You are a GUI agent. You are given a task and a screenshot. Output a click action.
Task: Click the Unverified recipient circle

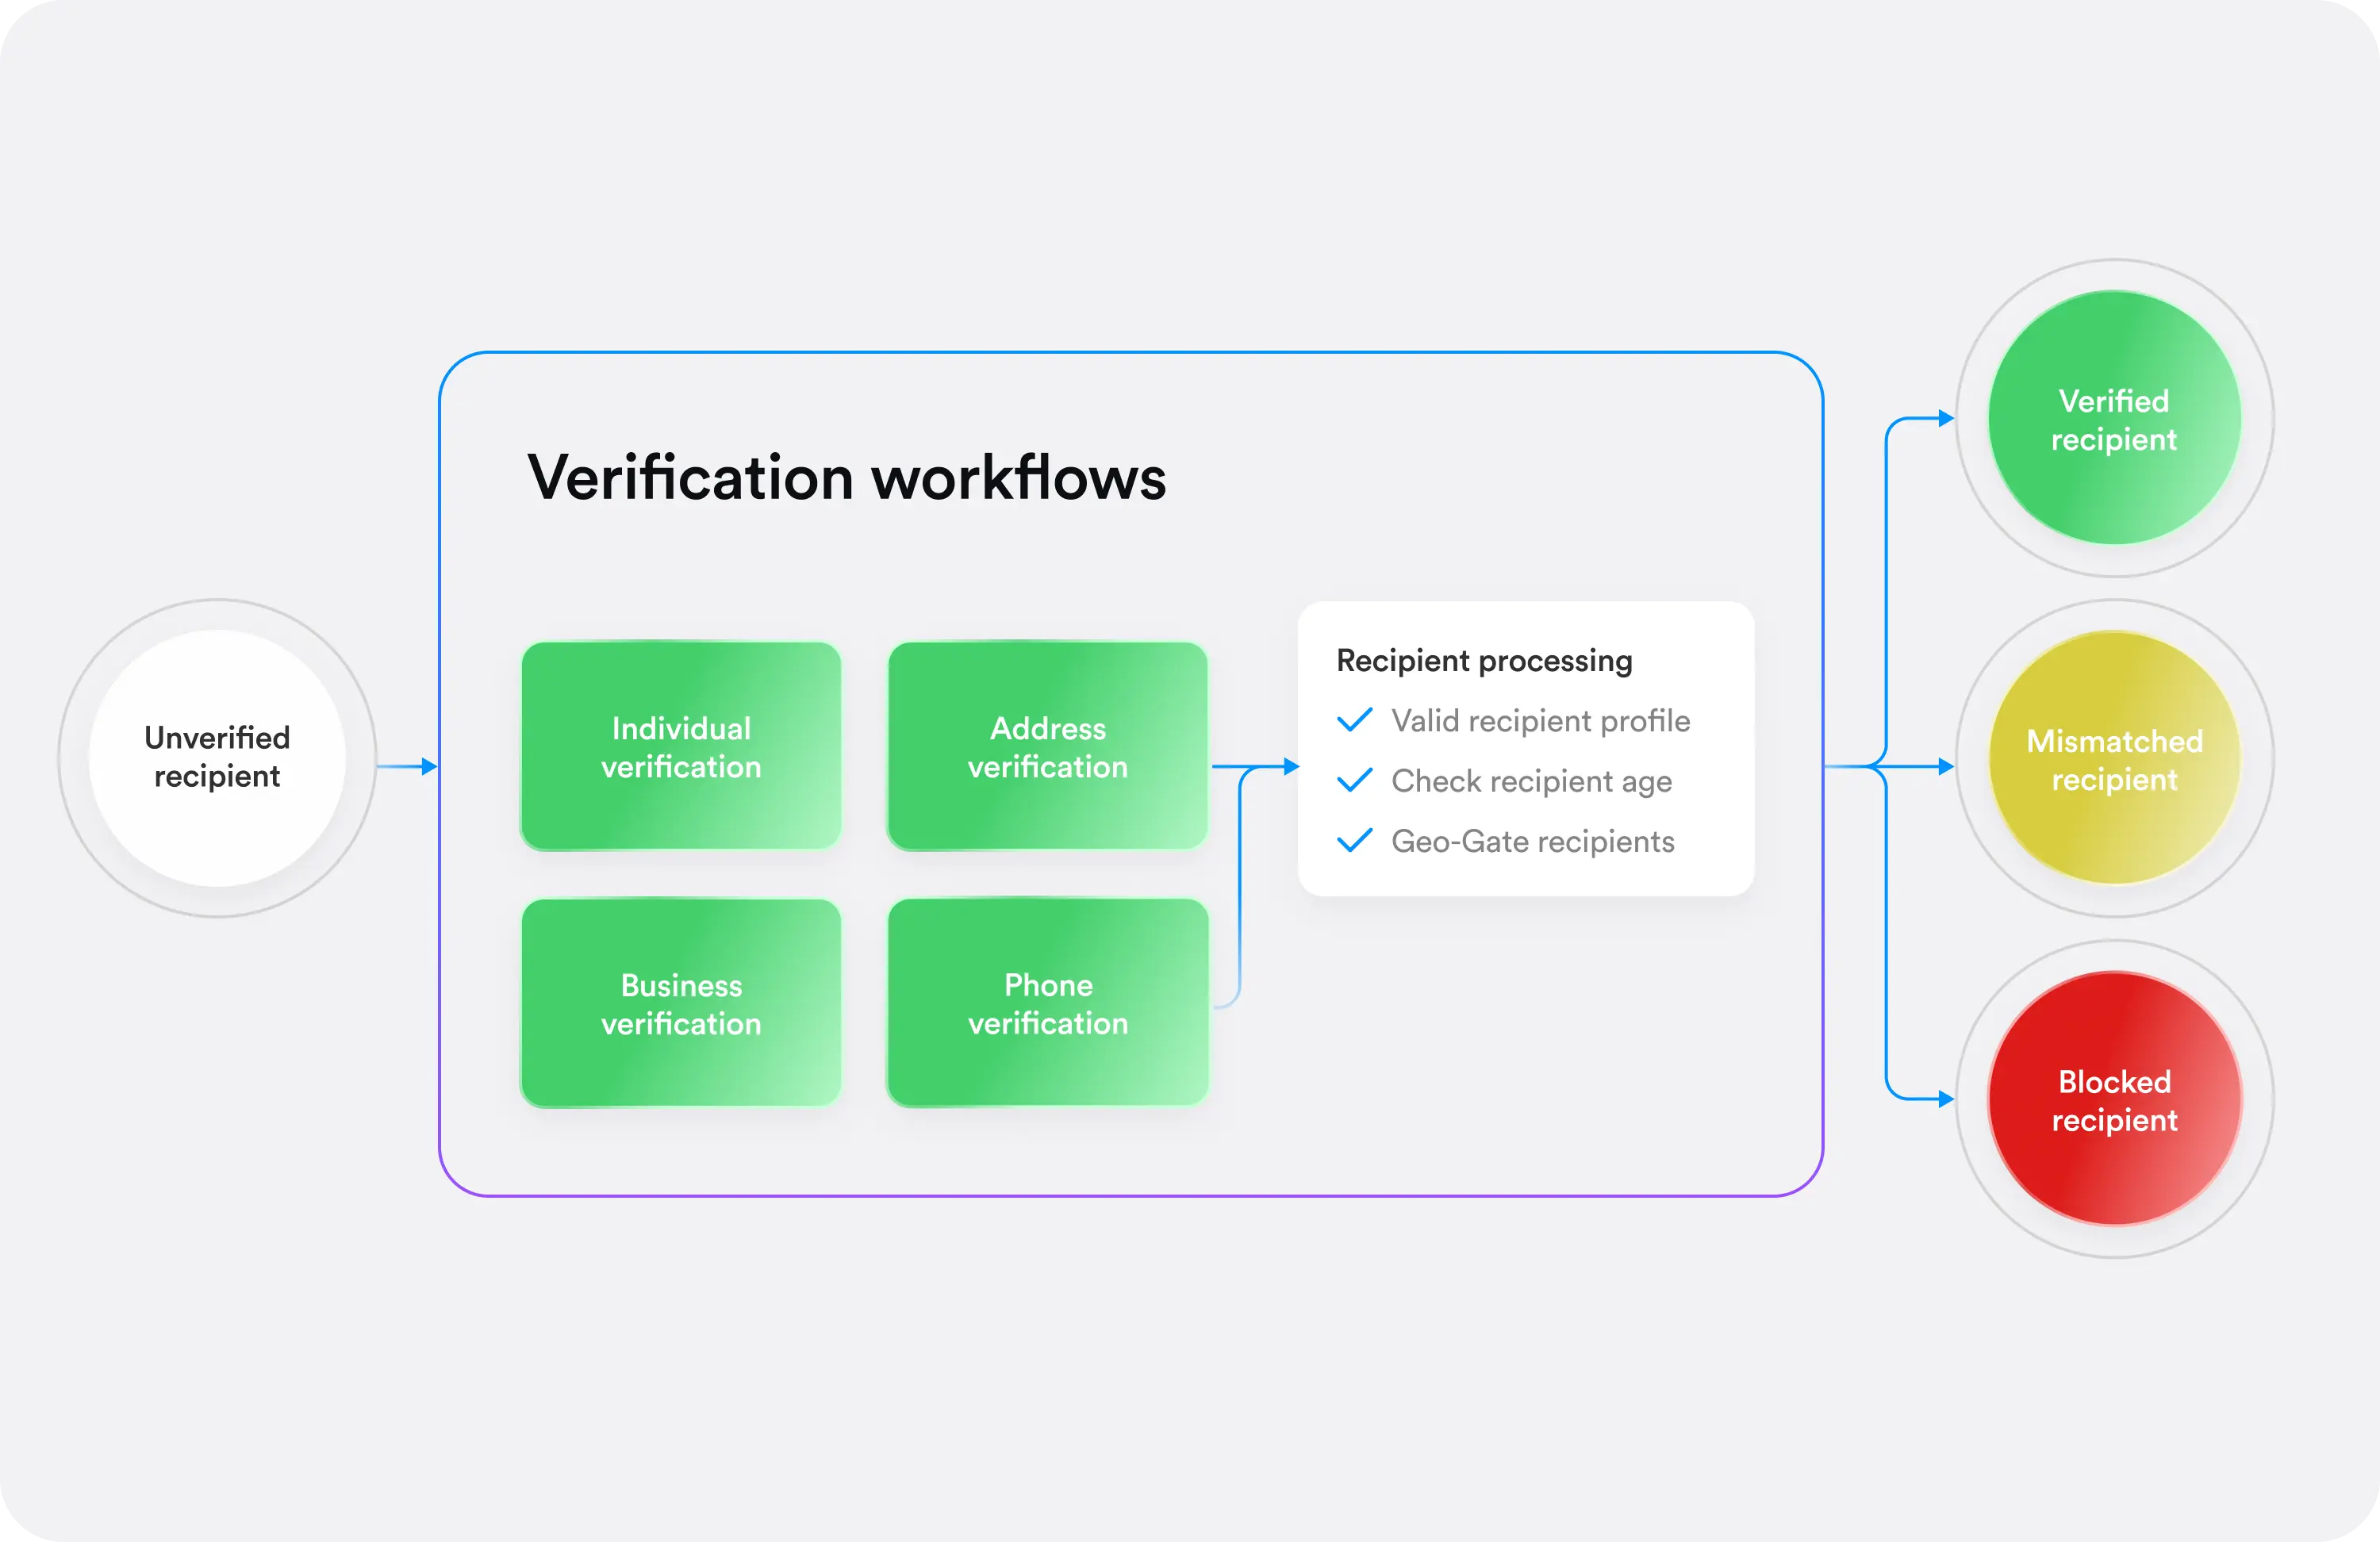(217, 758)
